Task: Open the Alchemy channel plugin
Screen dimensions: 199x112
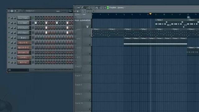Action: [23, 62]
